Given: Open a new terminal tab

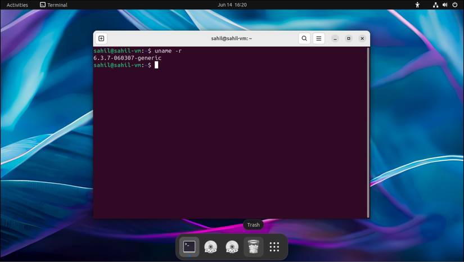Looking at the screenshot, I should (x=101, y=39).
